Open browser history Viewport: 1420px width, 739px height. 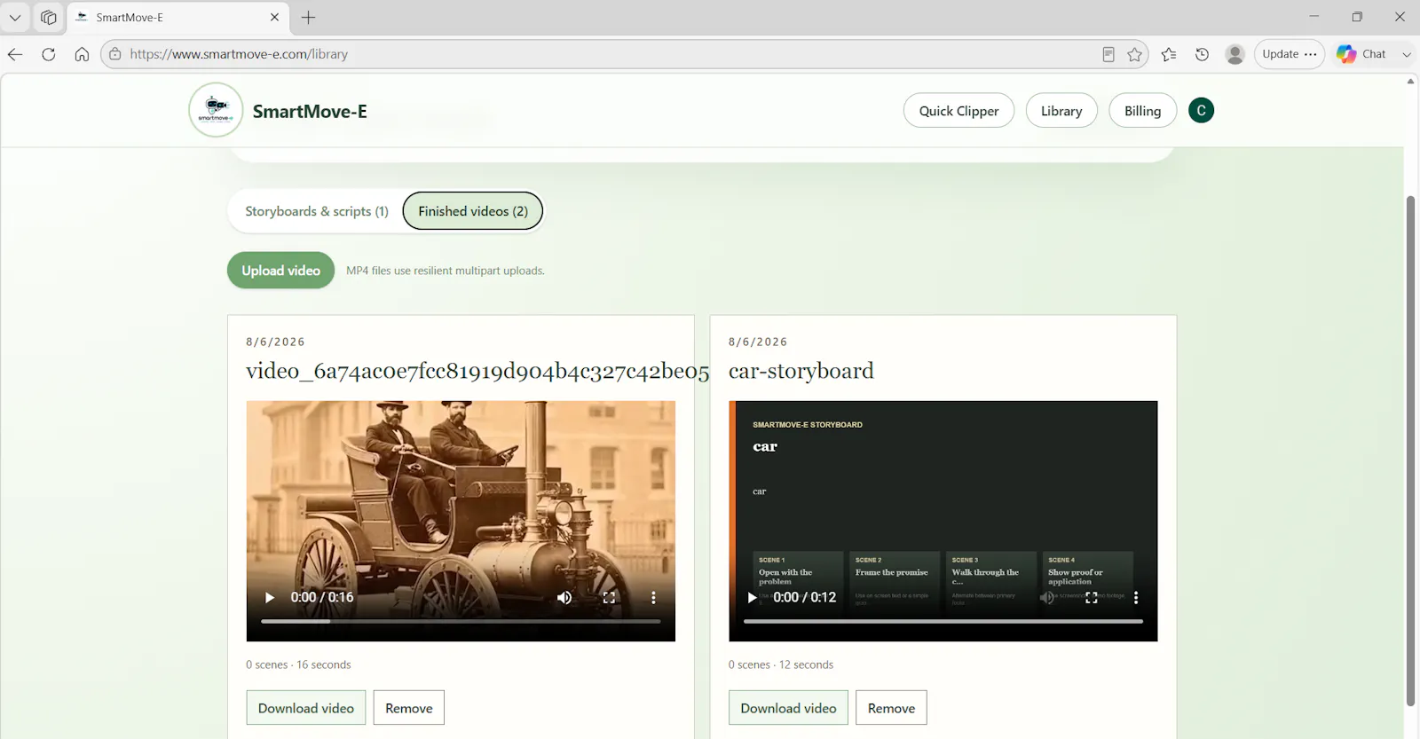pyautogui.click(x=1202, y=54)
